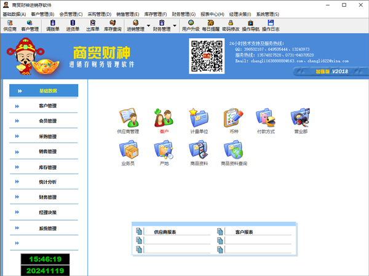
Task: Open the 经理决策(I) menu
Action: point(240,14)
